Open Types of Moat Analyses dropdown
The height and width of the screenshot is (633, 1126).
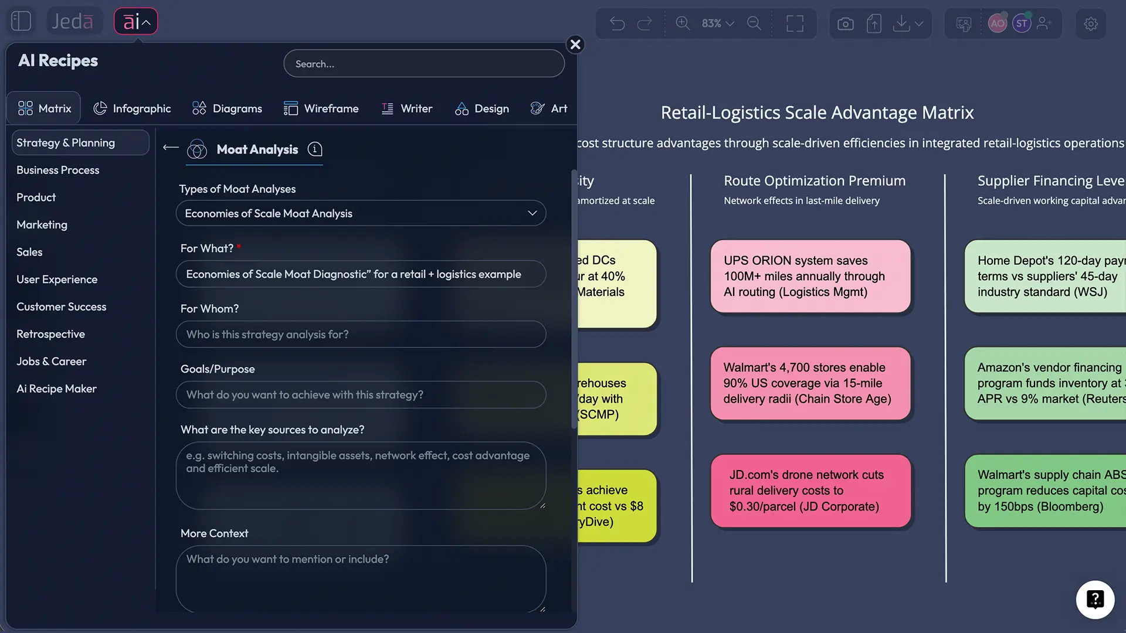point(361,213)
